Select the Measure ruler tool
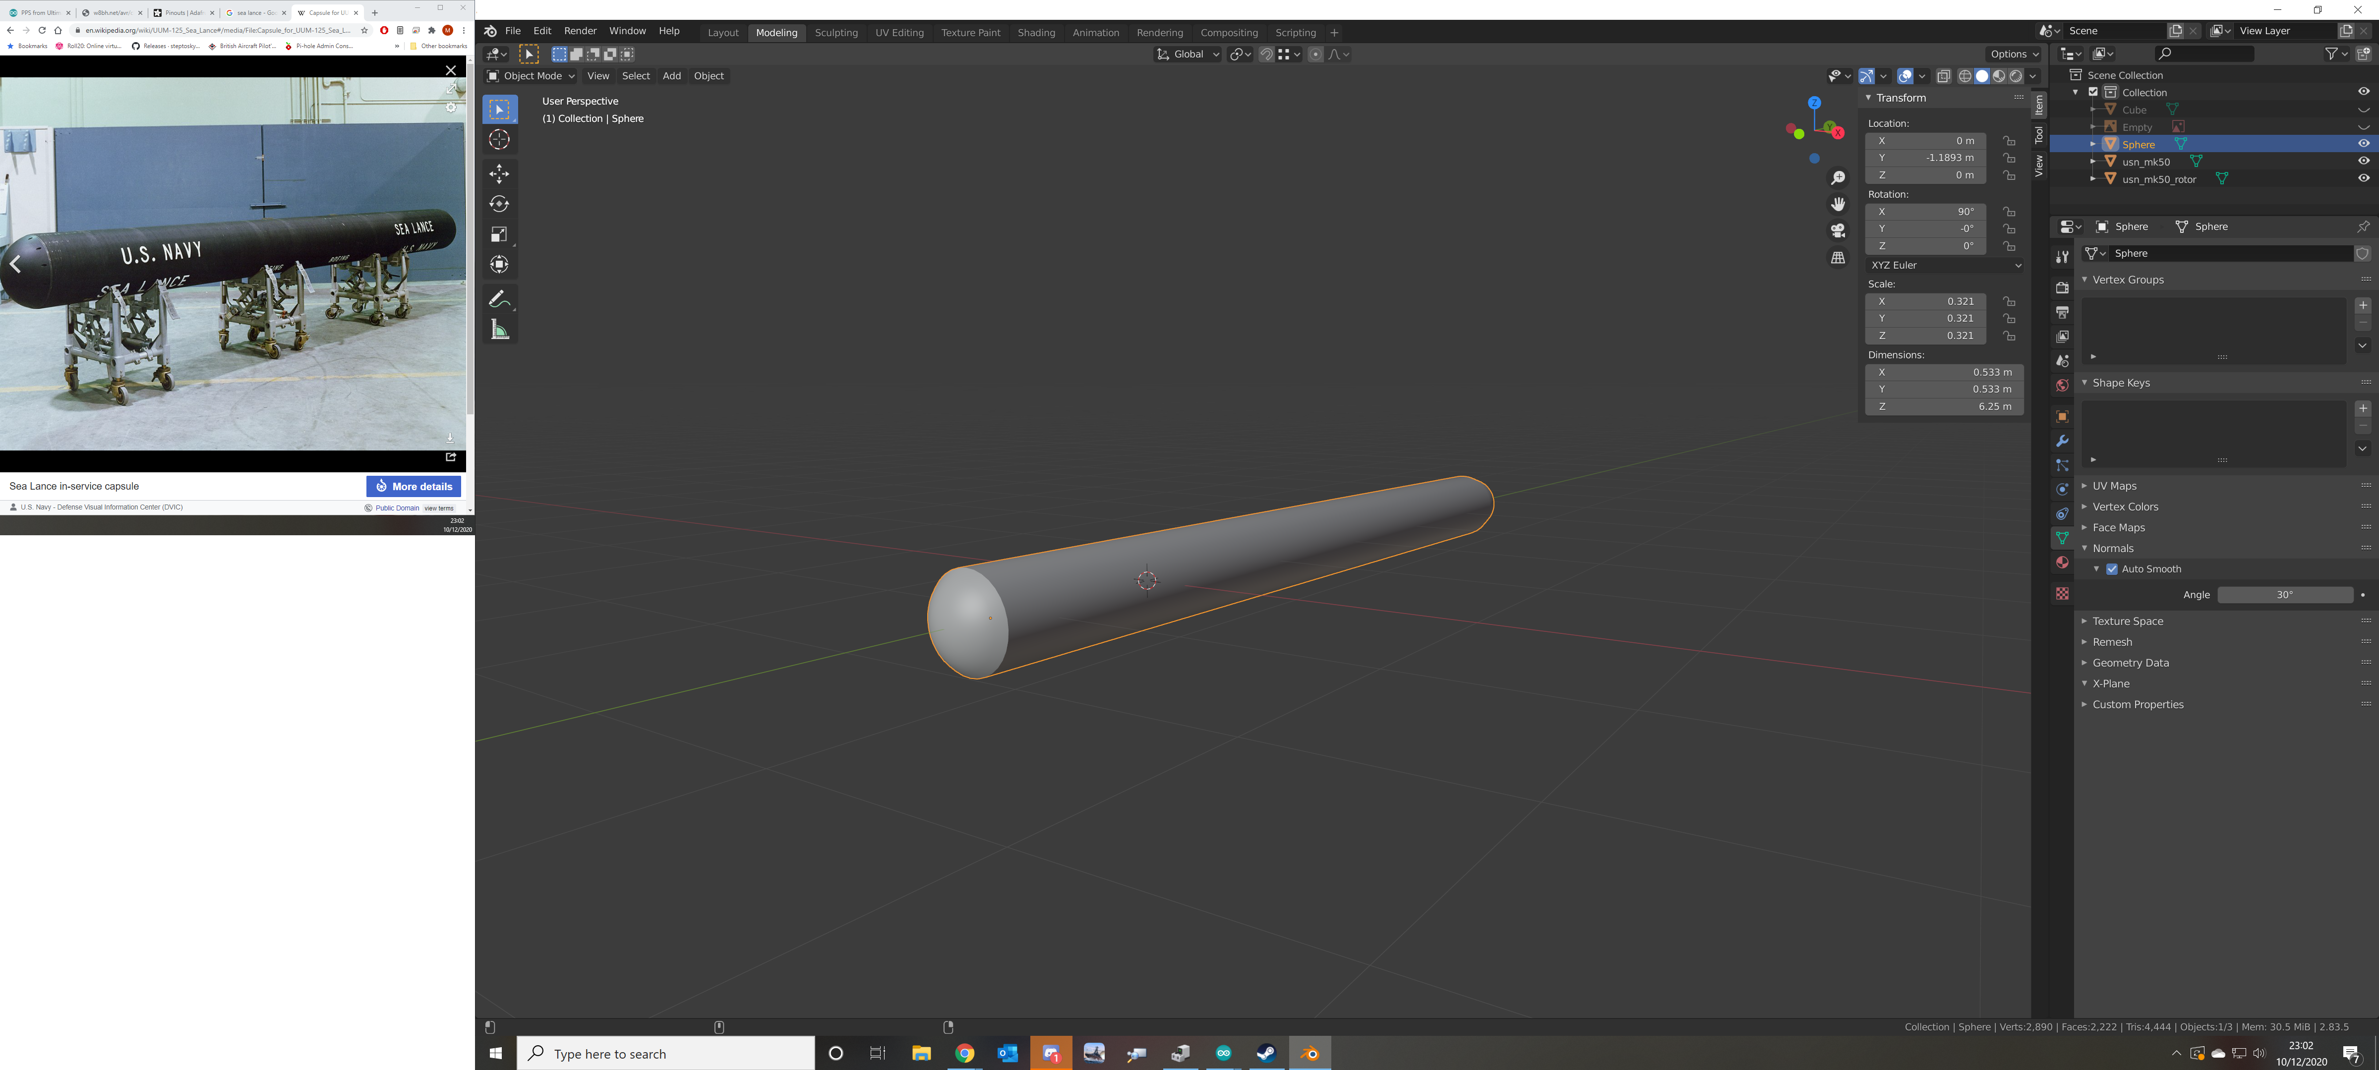 499,330
